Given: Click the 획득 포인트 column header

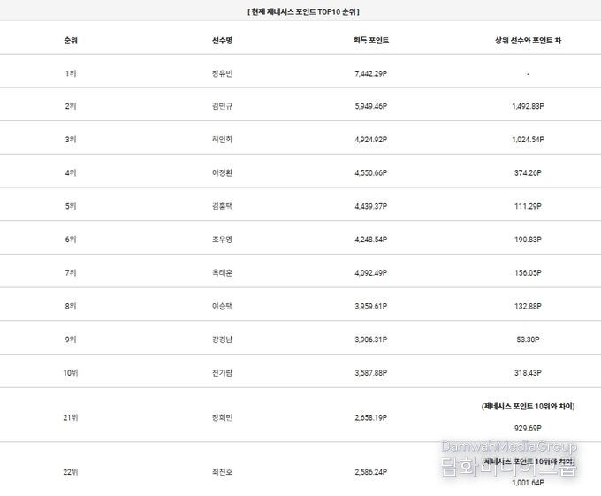Looking at the screenshot, I should point(371,41).
